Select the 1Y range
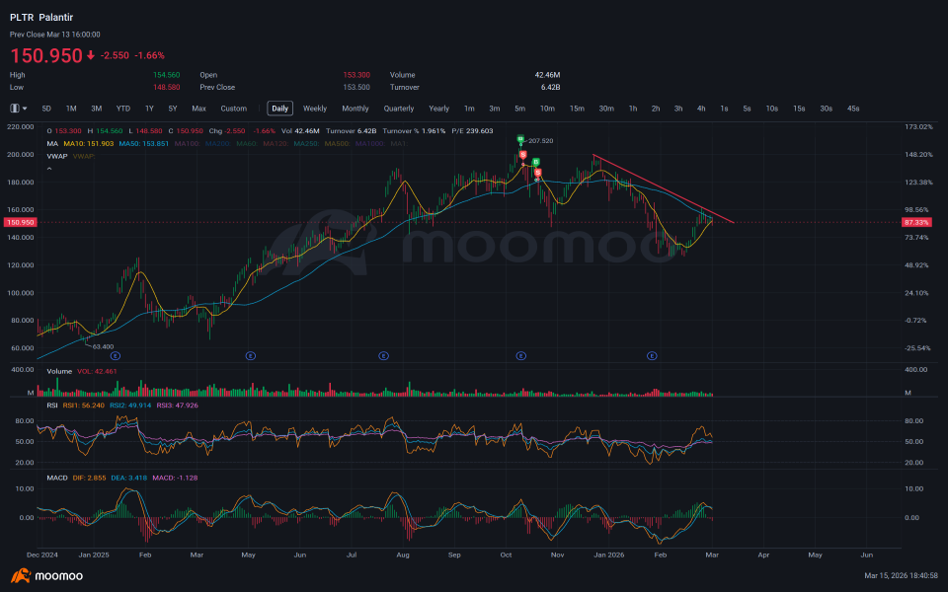 pyautogui.click(x=149, y=109)
